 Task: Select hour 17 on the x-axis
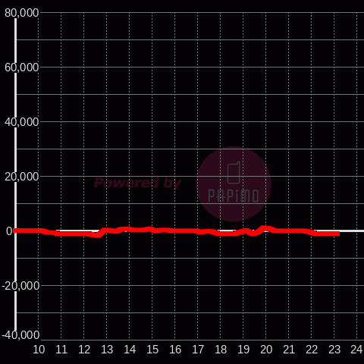click(198, 350)
